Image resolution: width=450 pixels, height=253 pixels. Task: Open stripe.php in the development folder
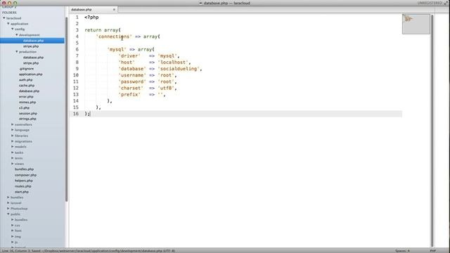[31, 46]
